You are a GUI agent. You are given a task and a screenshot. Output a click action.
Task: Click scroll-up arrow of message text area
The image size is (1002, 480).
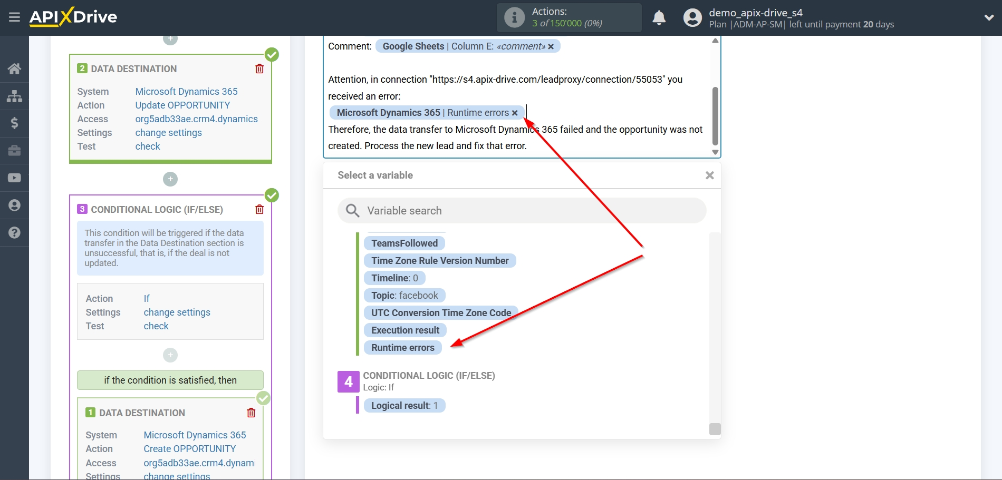pyautogui.click(x=715, y=41)
